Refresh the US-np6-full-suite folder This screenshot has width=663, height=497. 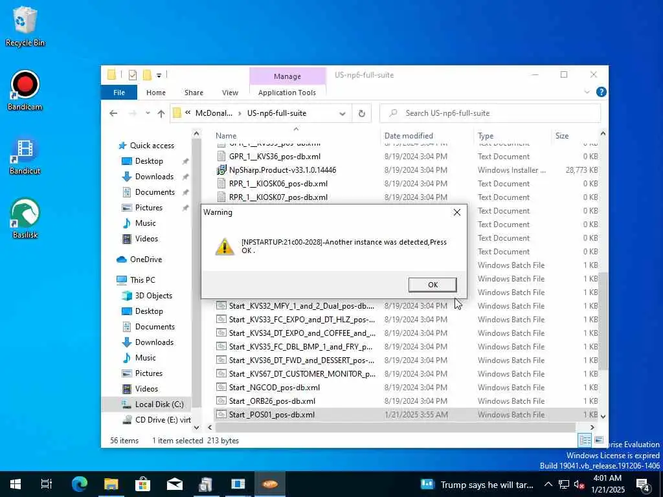click(361, 113)
